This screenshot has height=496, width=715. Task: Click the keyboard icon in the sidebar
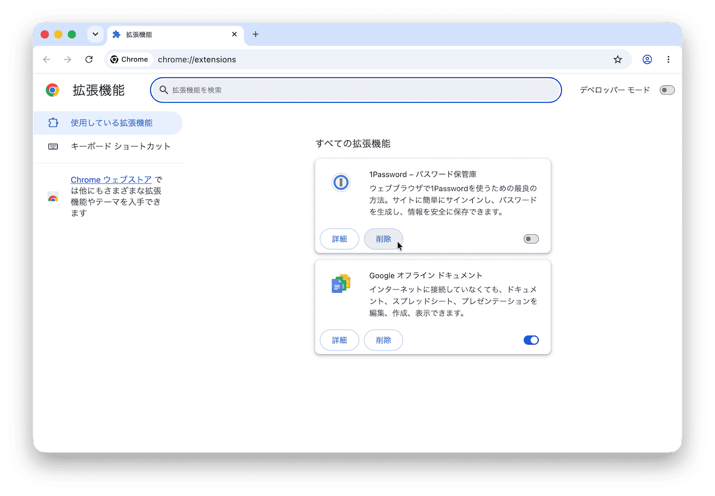pos(53,146)
